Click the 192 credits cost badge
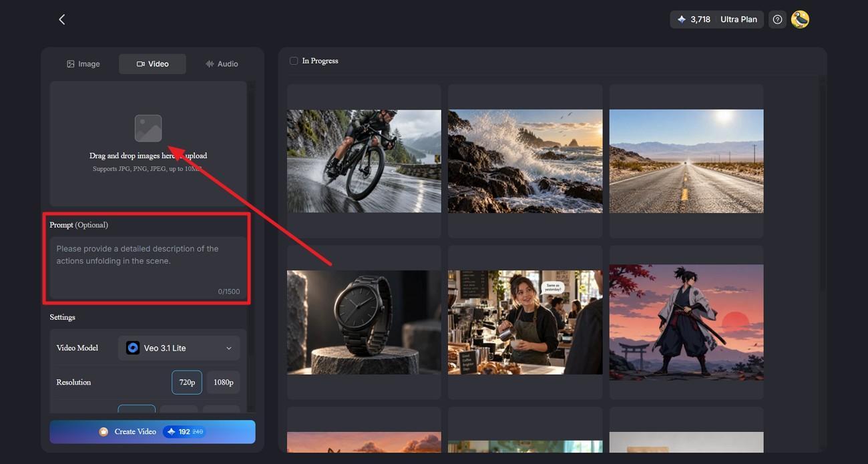 click(x=184, y=432)
